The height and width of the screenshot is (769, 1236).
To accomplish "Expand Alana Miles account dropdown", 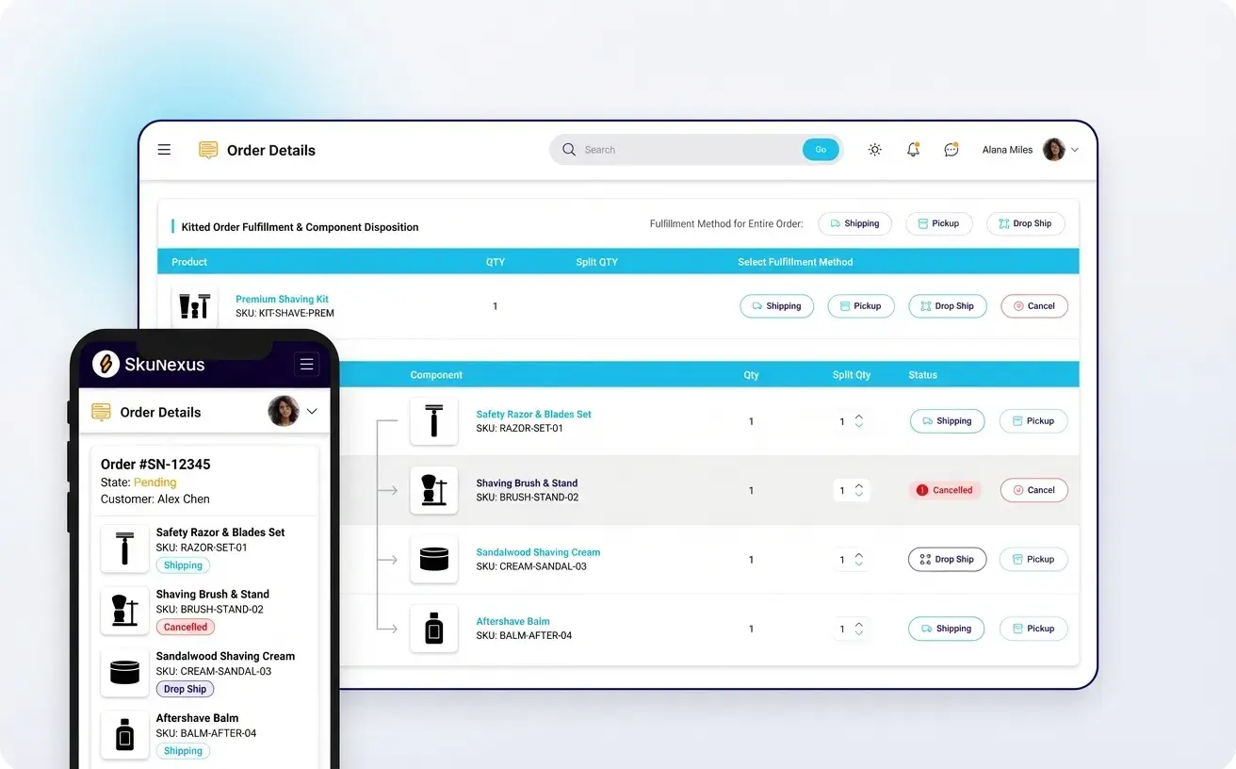I will point(1075,150).
